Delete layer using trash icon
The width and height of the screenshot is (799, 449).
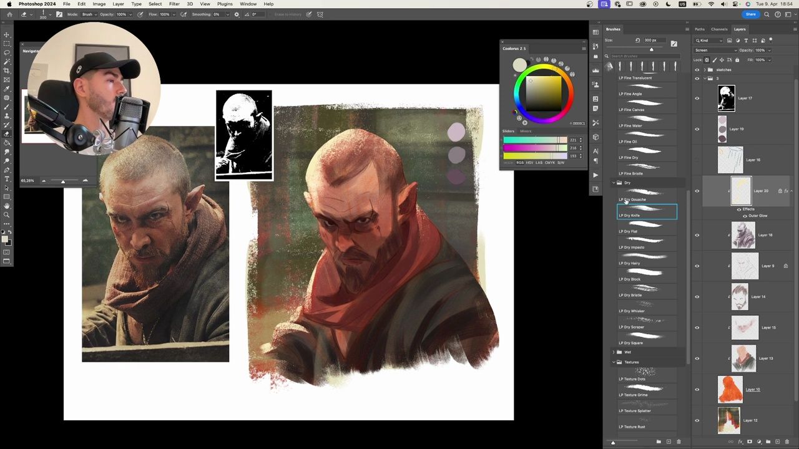(787, 442)
